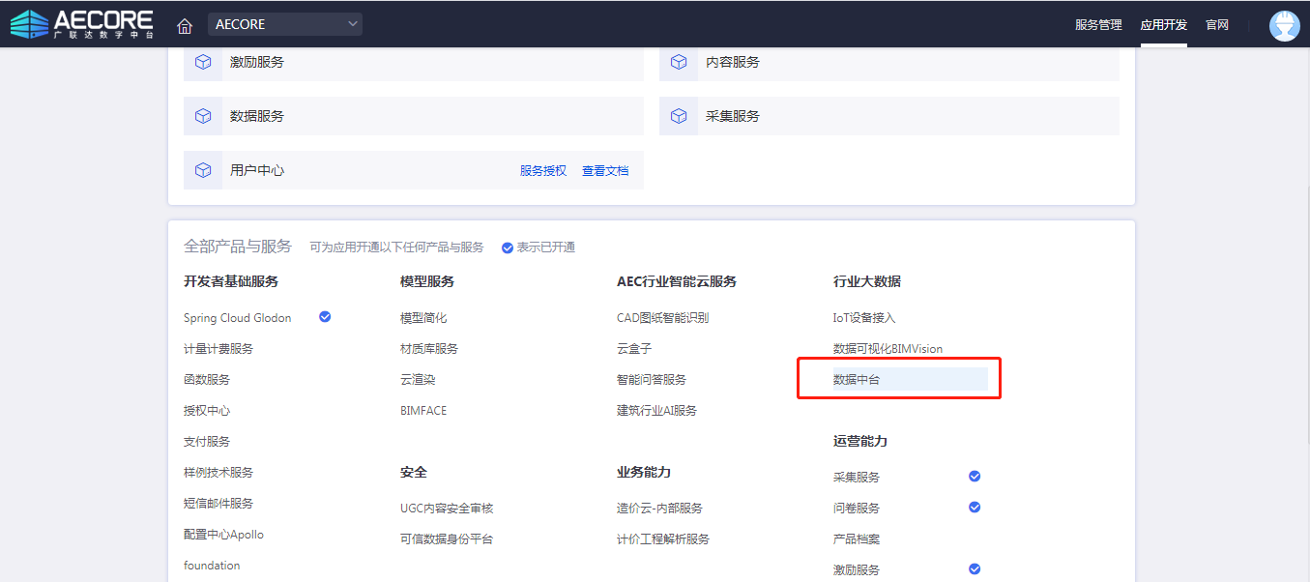Switch to 应用开发 tab
Image resolution: width=1310 pixels, height=582 pixels.
(x=1163, y=25)
